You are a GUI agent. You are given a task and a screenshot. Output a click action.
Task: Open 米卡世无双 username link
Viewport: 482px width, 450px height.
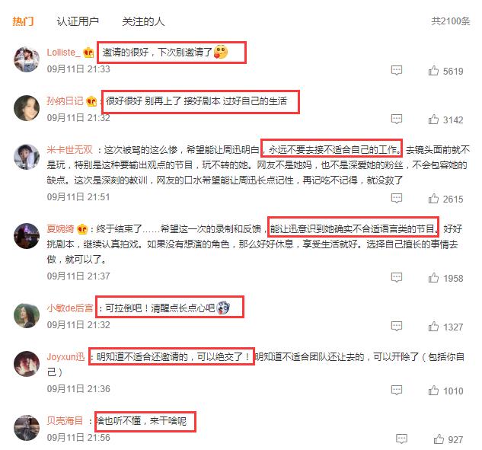click(69, 150)
